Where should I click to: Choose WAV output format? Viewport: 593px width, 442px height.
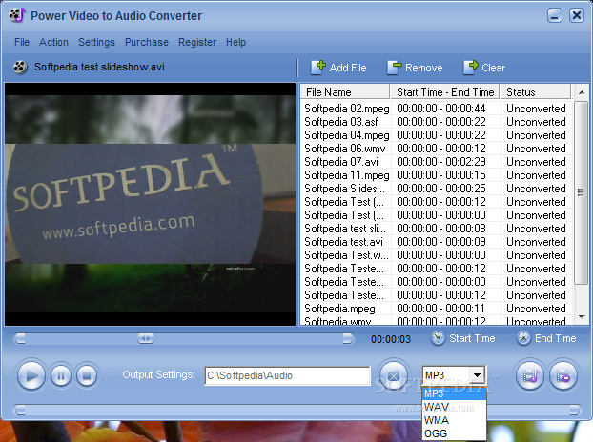click(x=454, y=407)
